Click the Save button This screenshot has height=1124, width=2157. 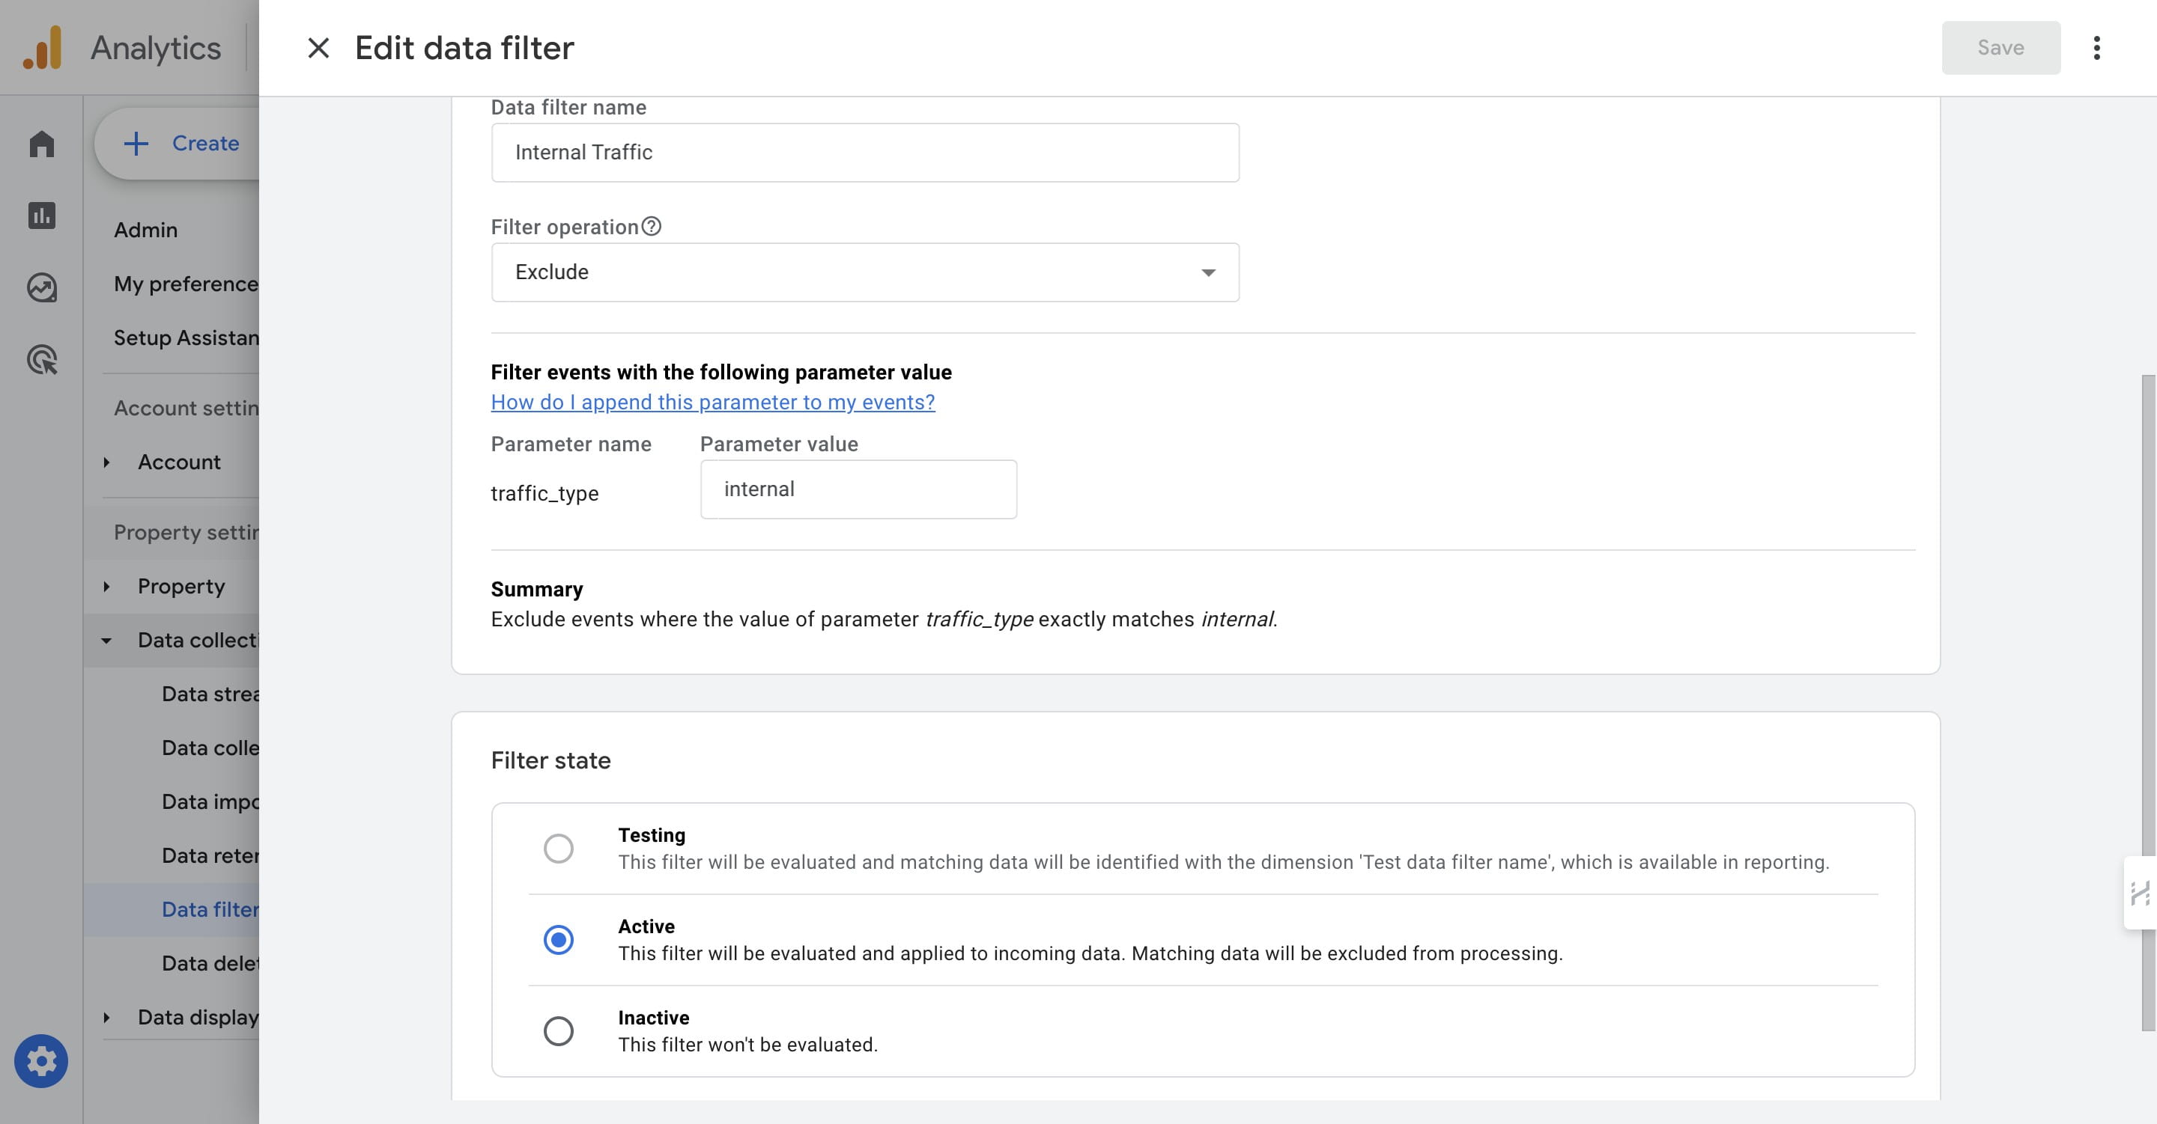pos(2001,48)
